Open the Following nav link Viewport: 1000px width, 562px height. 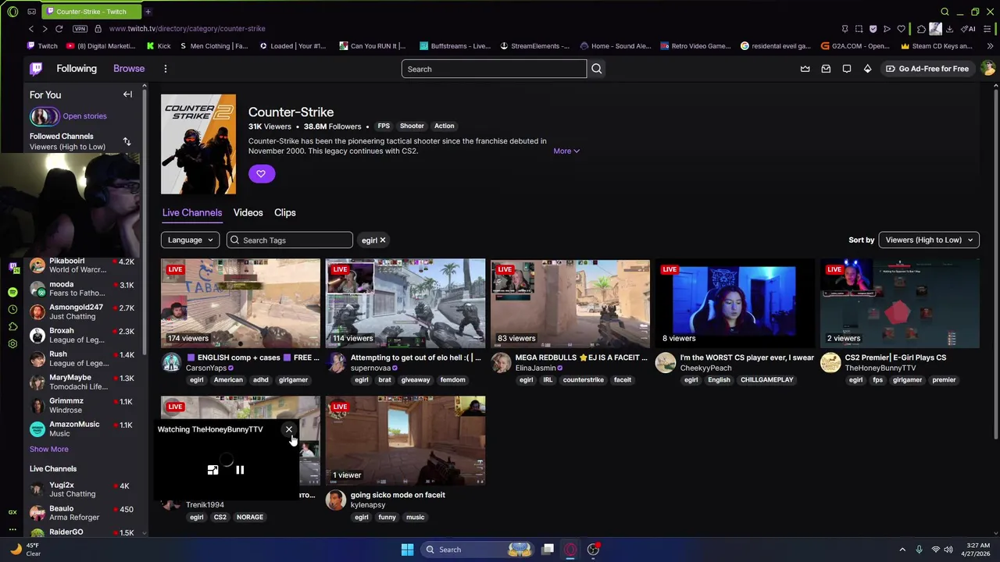(77, 69)
